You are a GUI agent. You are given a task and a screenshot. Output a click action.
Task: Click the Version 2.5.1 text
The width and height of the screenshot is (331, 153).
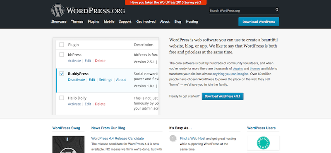144,62
